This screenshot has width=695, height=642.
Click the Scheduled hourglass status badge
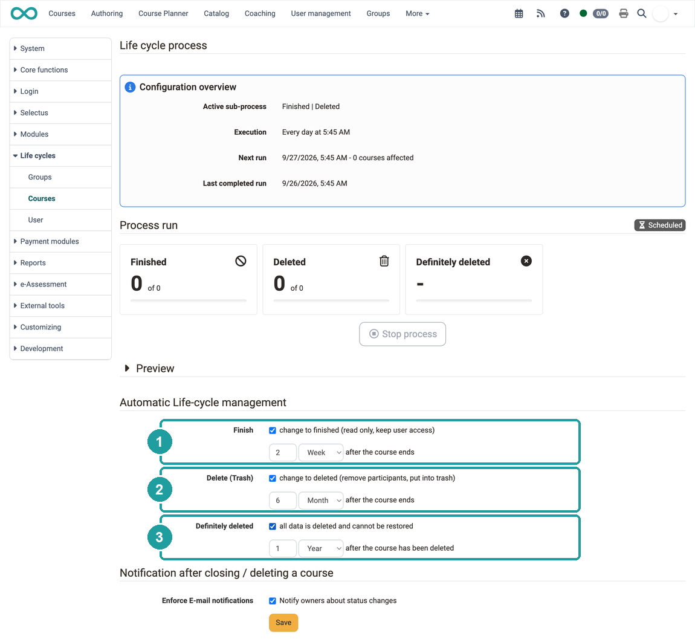click(660, 225)
